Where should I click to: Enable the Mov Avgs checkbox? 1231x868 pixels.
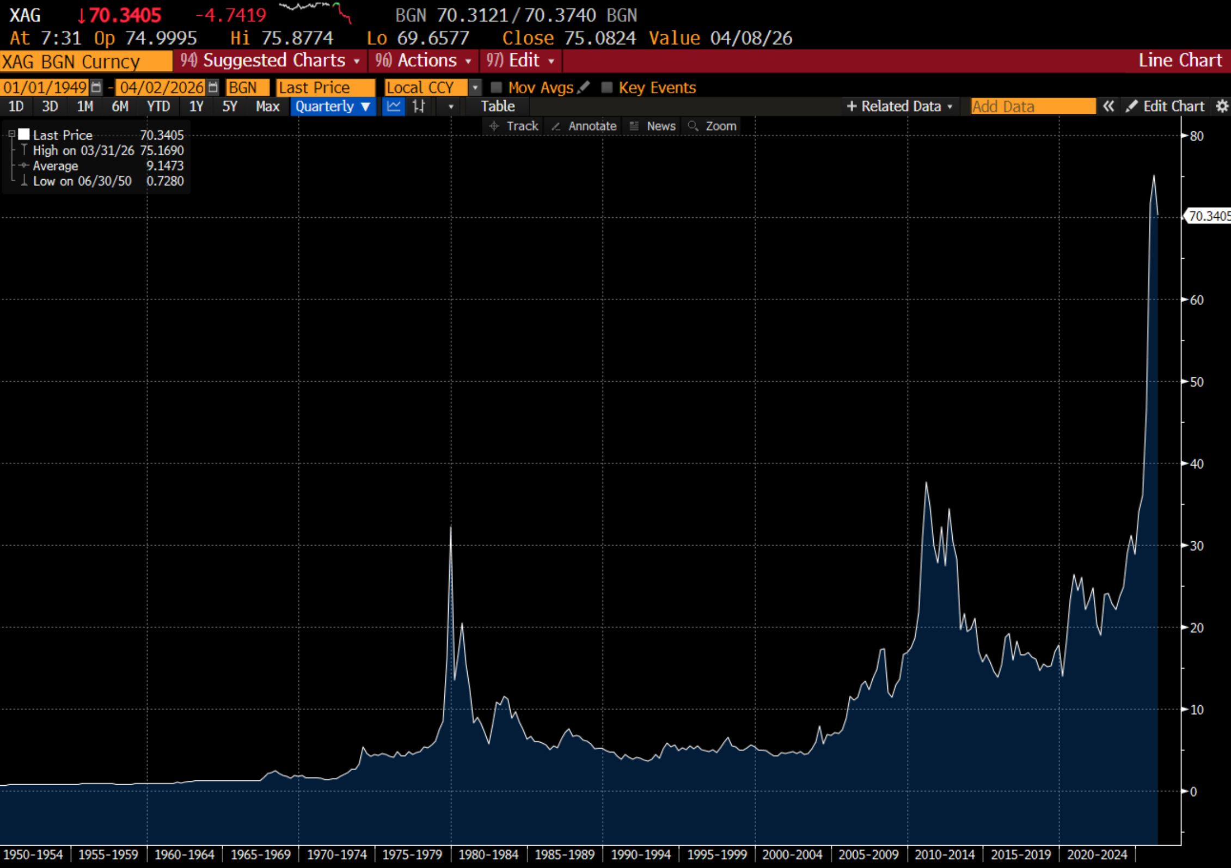point(496,87)
